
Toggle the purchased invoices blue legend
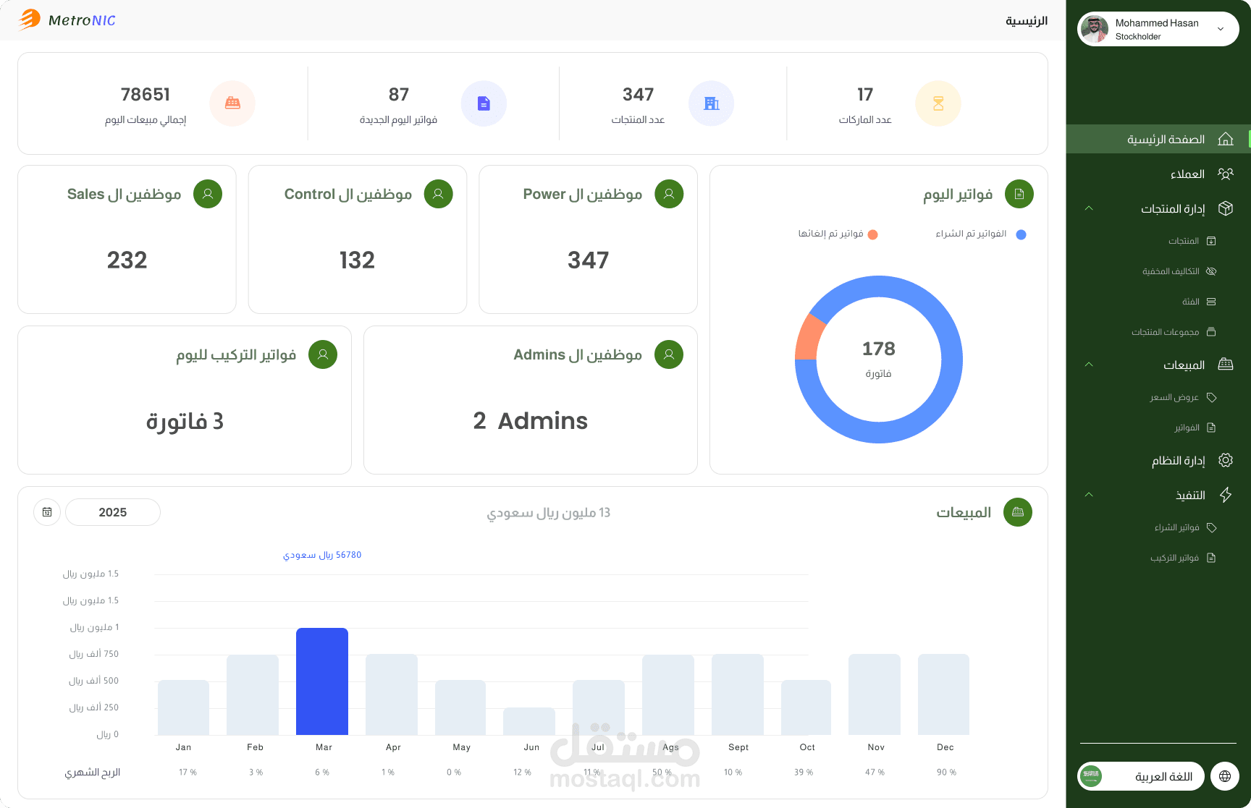(x=981, y=234)
